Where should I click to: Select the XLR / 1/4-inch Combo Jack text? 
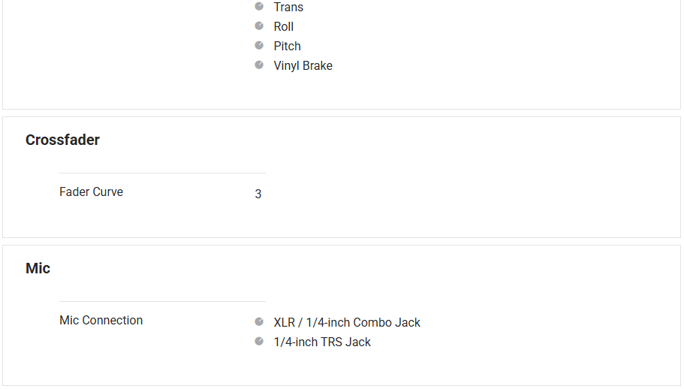tap(347, 323)
